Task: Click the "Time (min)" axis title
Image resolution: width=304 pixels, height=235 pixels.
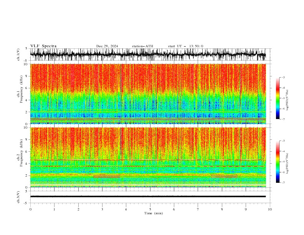Action: [154, 213]
